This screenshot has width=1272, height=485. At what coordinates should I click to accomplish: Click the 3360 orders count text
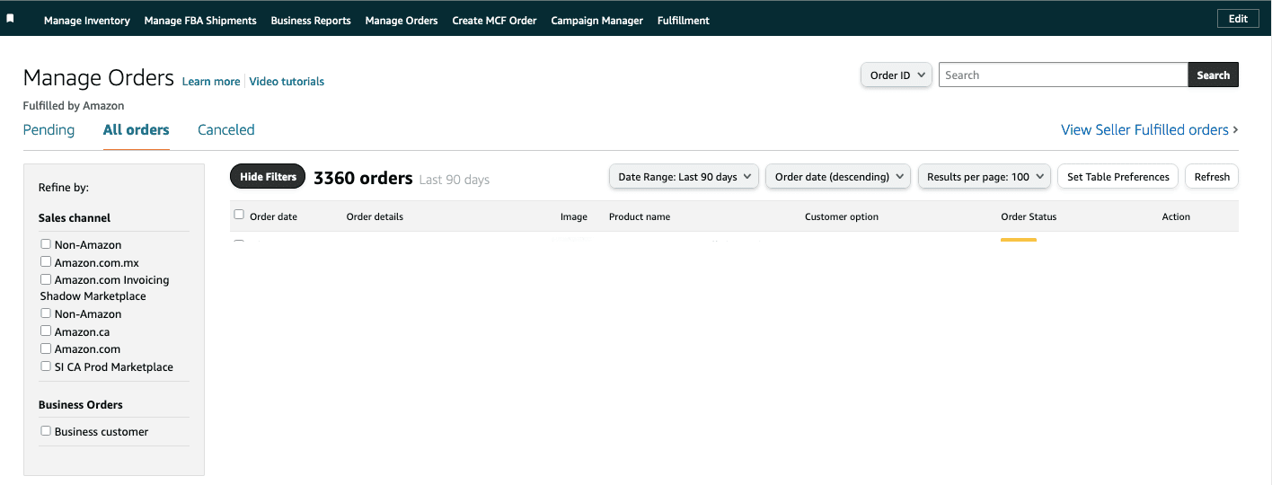[x=363, y=178]
